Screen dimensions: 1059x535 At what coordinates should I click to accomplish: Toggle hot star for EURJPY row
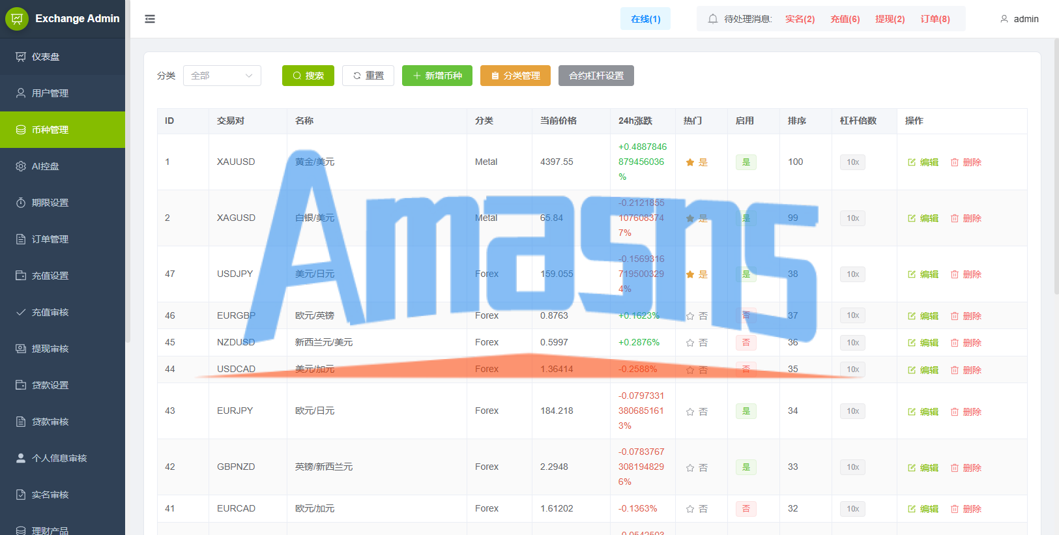pos(690,412)
